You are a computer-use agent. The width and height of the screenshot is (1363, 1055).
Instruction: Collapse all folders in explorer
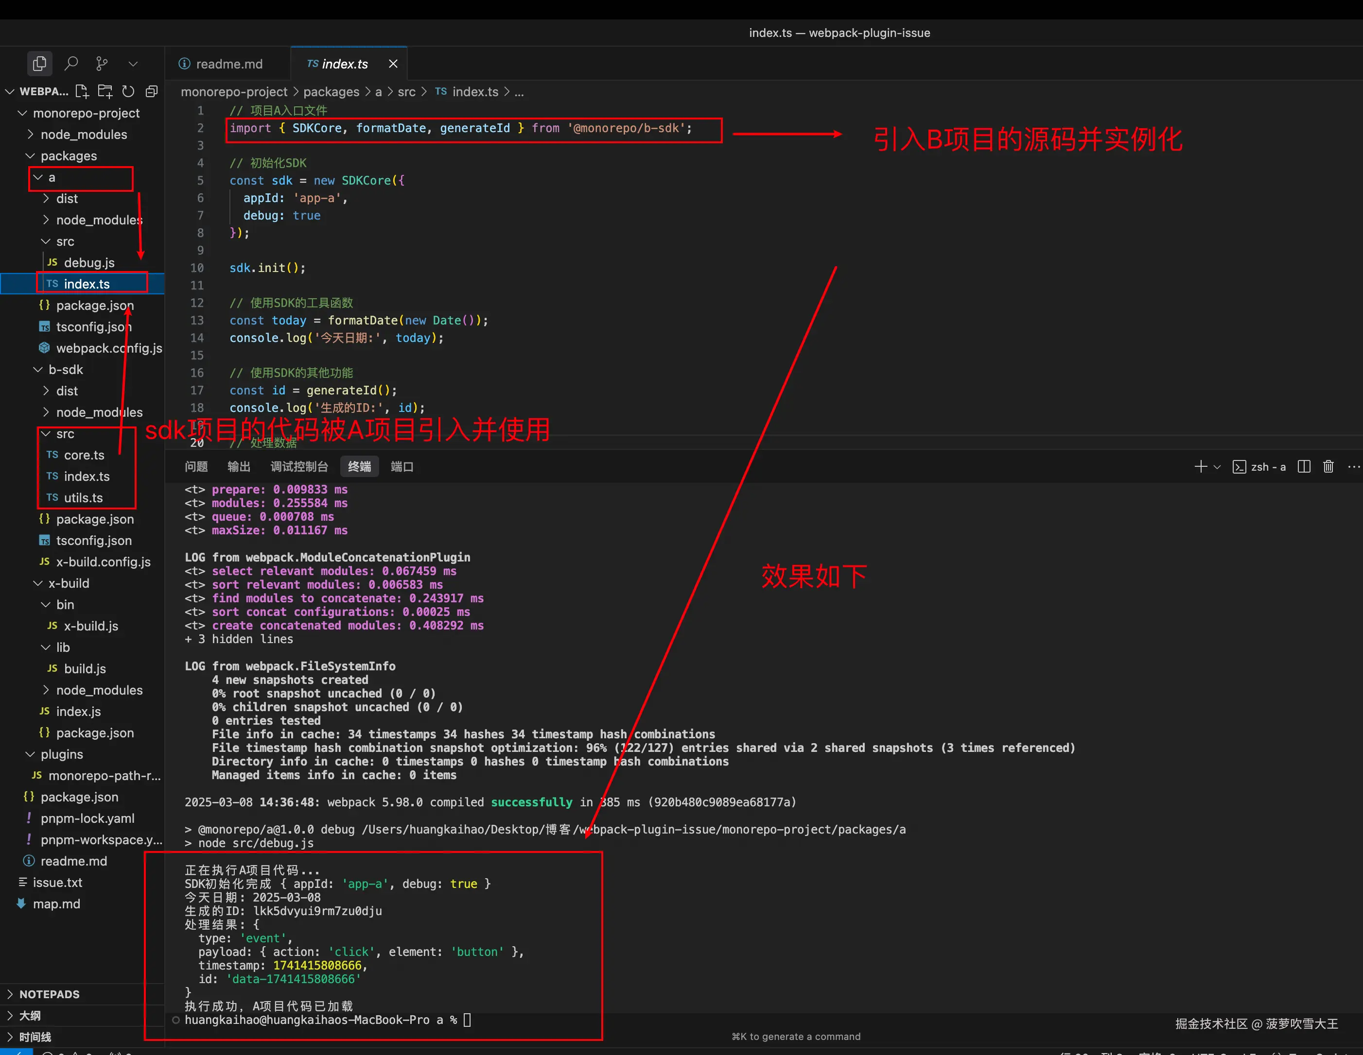(151, 92)
